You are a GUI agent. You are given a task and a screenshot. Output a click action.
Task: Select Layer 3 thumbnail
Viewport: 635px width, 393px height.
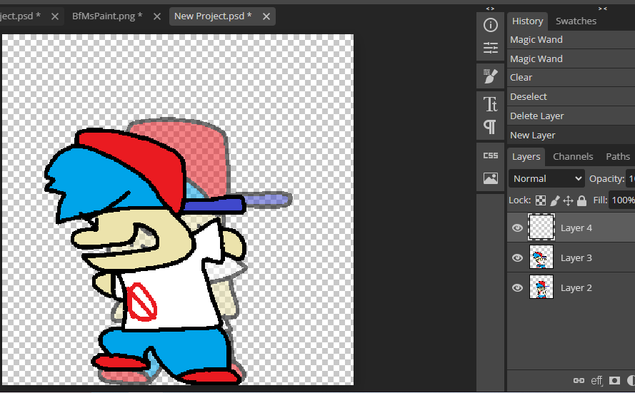tap(541, 257)
